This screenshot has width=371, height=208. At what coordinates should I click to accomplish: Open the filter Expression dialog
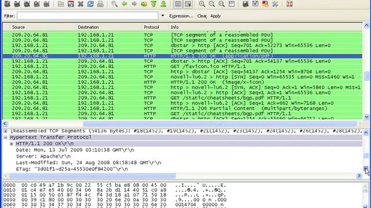[x=181, y=16]
